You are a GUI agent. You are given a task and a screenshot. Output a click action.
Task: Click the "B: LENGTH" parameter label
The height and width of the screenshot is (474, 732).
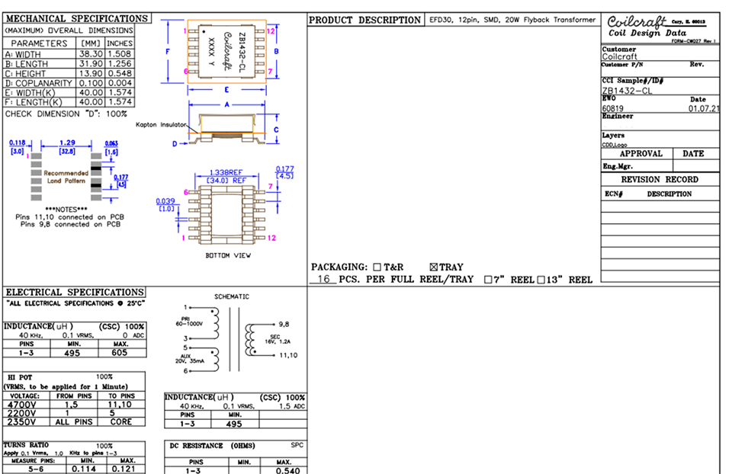coord(26,64)
